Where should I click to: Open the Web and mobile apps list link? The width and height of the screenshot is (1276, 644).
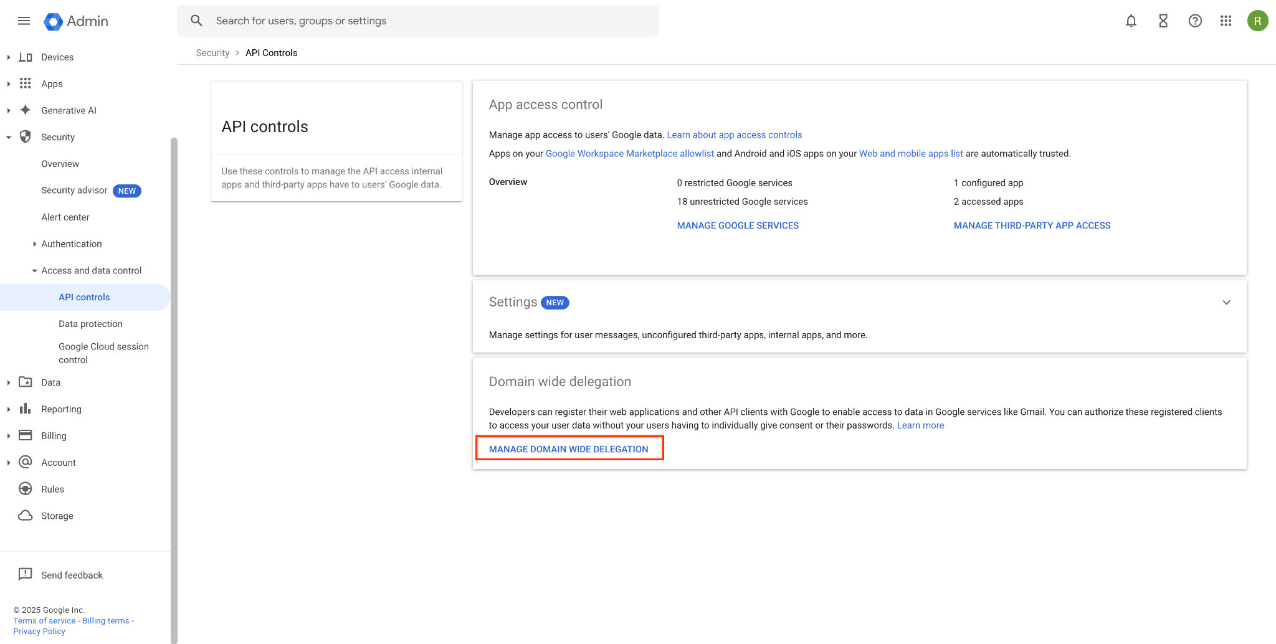910,153
